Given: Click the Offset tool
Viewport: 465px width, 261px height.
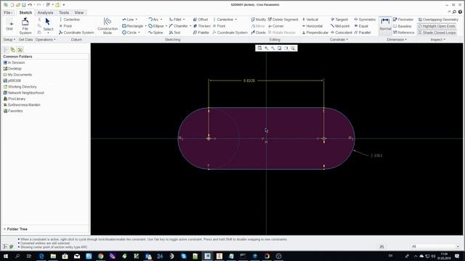Looking at the screenshot, I should point(201,20).
